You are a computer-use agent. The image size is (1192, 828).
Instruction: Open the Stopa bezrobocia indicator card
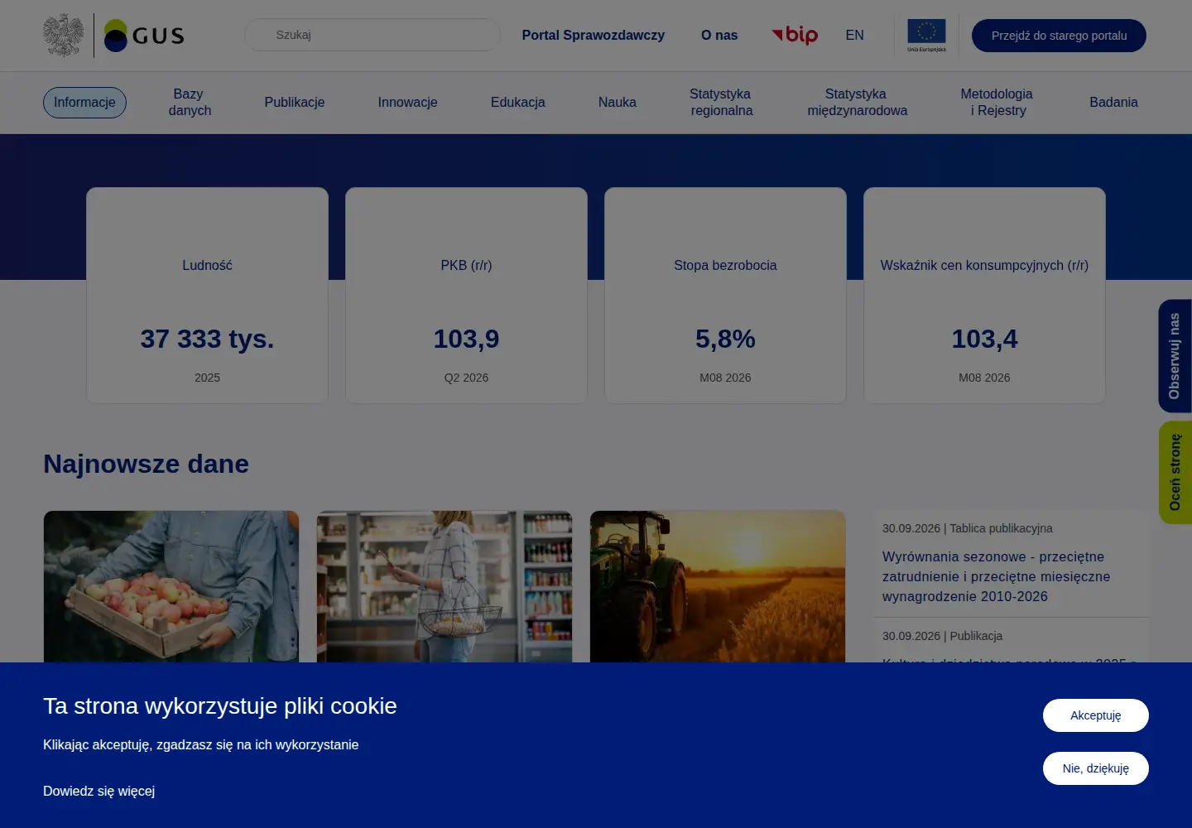click(x=725, y=296)
